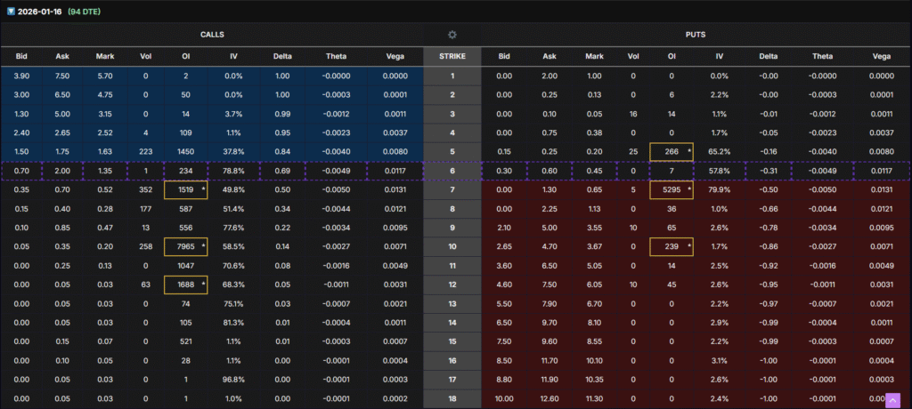The image size is (912, 409).
Task: Collapse the 2026-01-16 expiration using its arrow icon
Action: click(11, 10)
